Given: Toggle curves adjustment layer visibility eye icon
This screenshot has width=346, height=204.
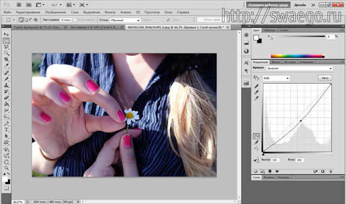Looking at the screenshot, I should (277, 172).
